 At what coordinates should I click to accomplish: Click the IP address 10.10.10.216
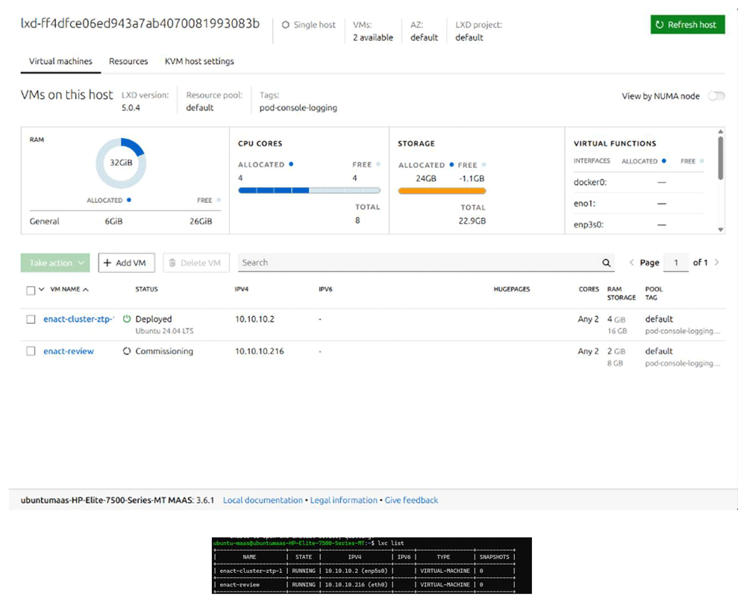tap(260, 351)
